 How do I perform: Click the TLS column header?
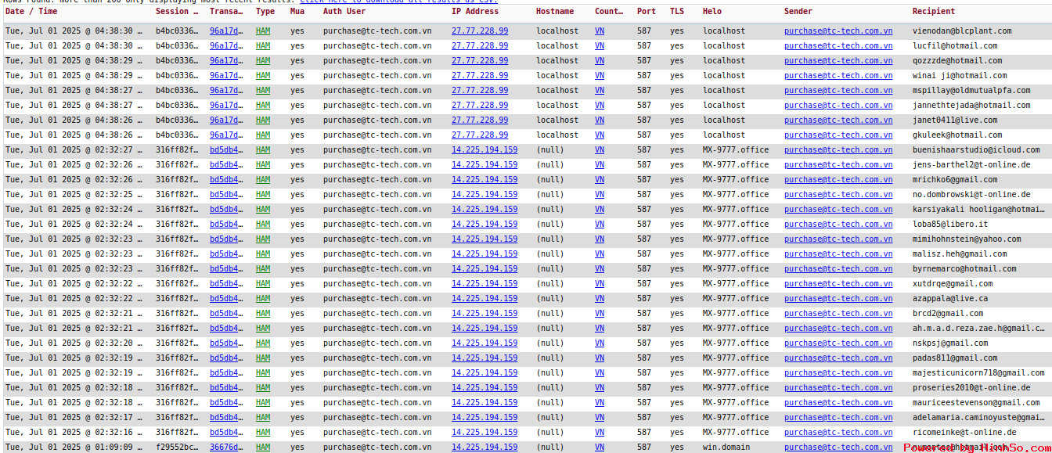pyautogui.click(x=677, y=12)
